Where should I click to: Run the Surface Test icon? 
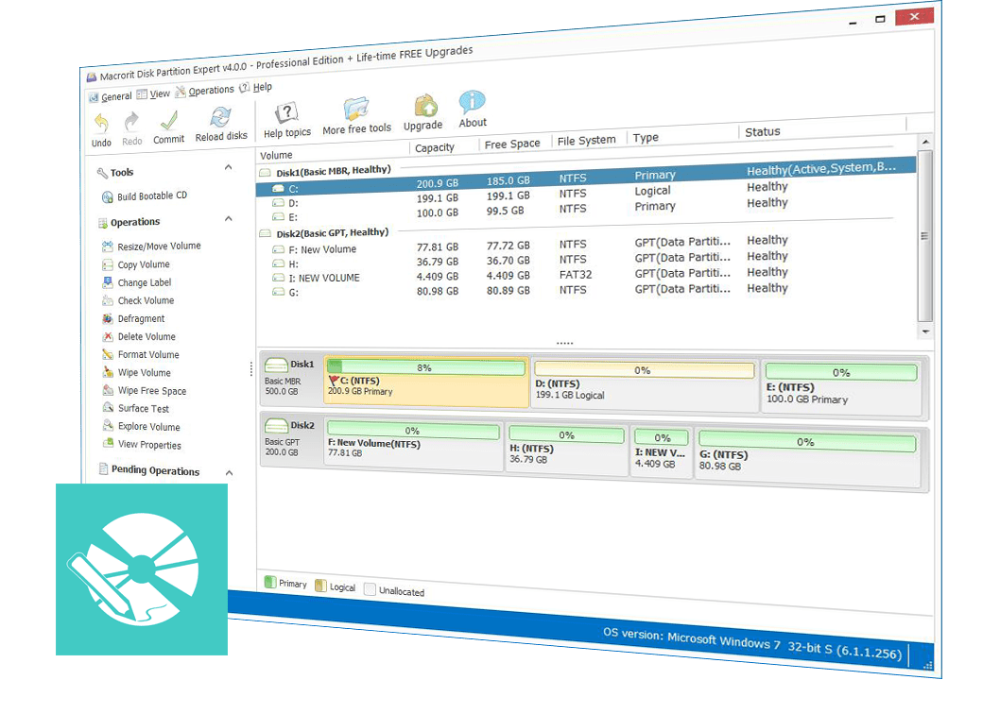pyautogui.click(x=107, y=407)
